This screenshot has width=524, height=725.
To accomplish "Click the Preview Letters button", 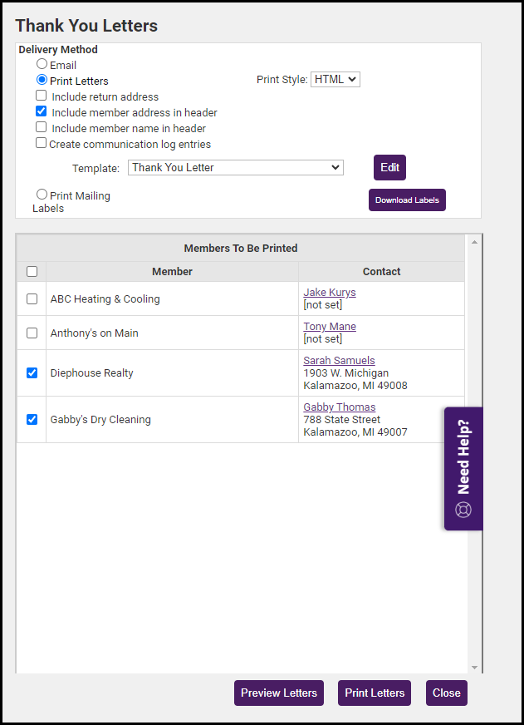I will [x=279, y=693].
